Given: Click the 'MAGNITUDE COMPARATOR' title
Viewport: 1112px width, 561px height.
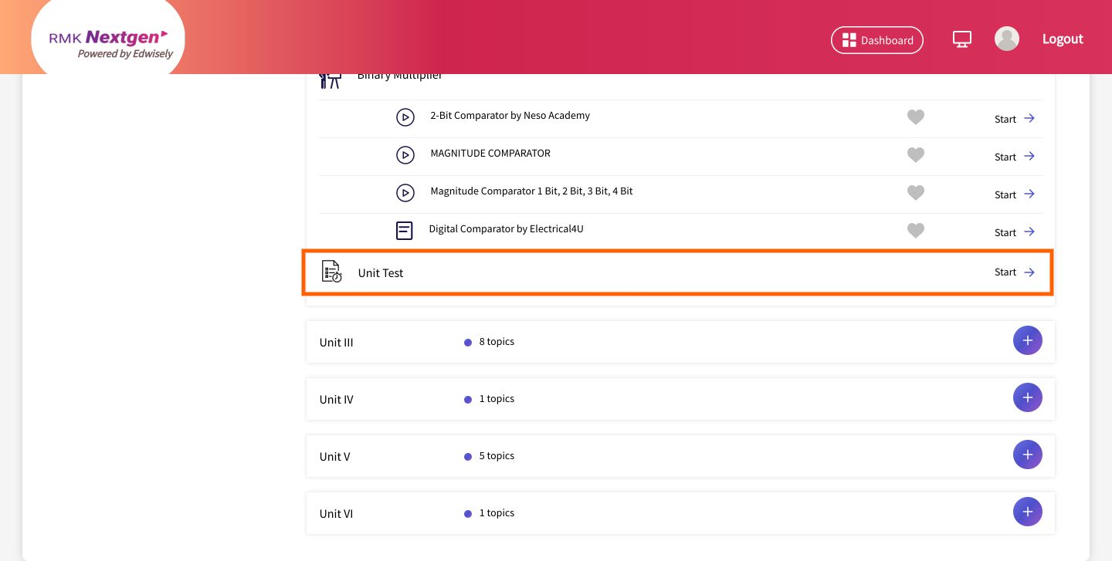Looking at the screenshot, I should coord(490,154).
